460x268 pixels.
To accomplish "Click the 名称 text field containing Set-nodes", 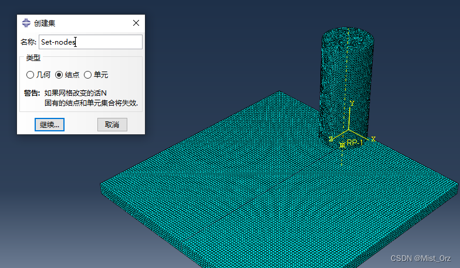I will pyautogui.click(x=90, y=42).
